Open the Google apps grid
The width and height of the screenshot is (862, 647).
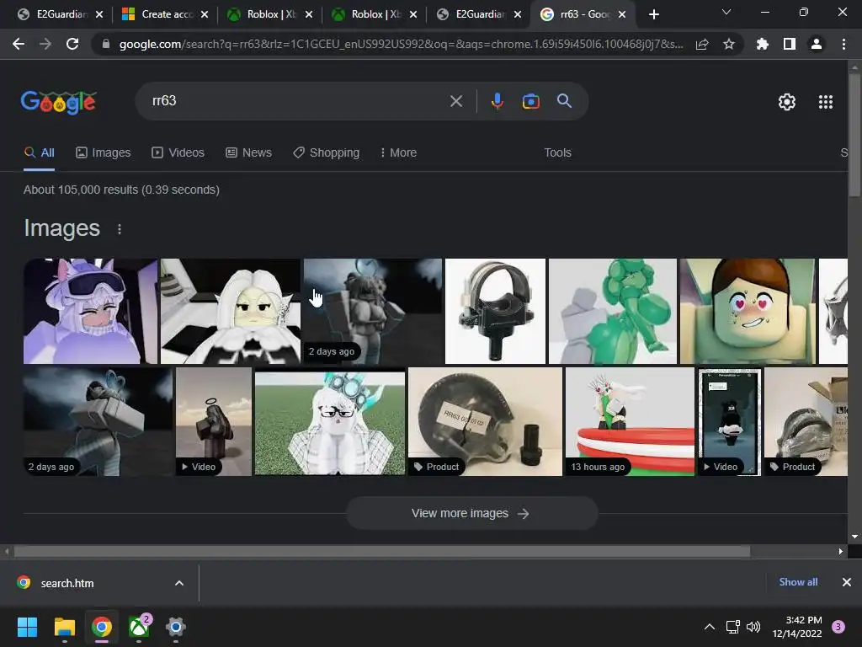pos(825,102)
